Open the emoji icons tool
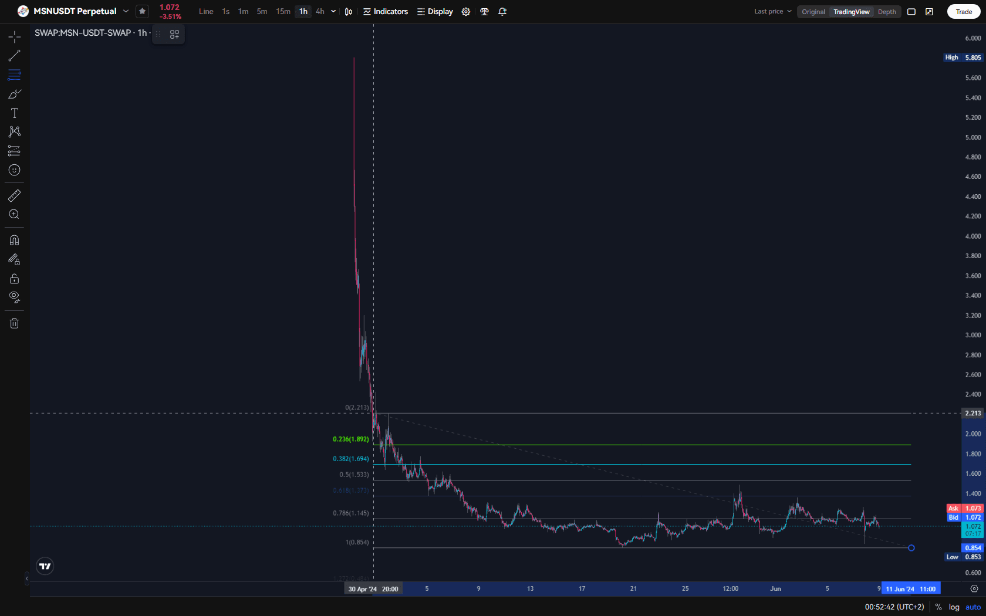This screenshot has height=616, width=986. (x=15, y=170)
